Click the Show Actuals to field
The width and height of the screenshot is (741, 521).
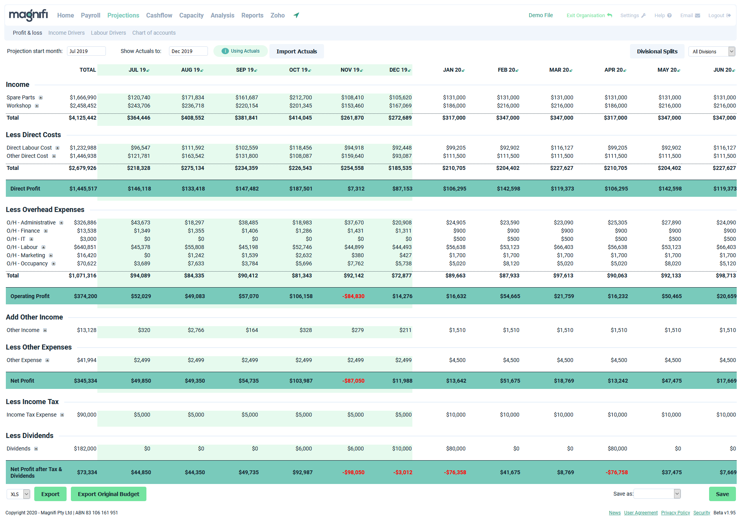pyautogui.click(x=188, y=51)
